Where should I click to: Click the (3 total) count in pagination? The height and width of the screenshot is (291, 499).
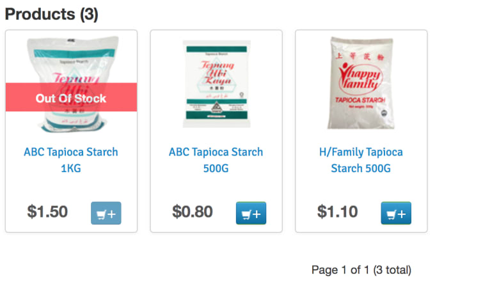(392, 270)
